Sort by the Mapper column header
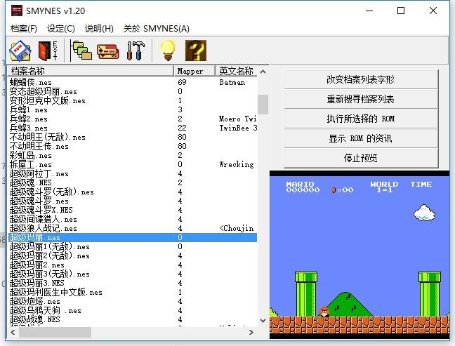 tap(194, 71)
